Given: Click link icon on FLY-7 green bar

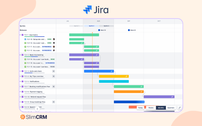Looking at the screenshot, I should (x=141, y=87).
